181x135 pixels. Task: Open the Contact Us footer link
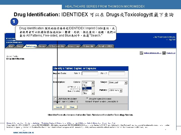(18, 123)
